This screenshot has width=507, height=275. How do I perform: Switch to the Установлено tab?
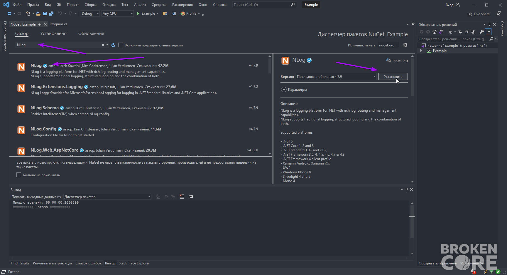[x=53, y=33]
